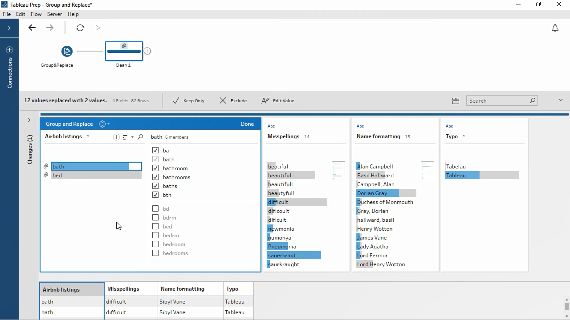The width and height of the screenshot is (570, 320).
Task: Check the bedroom checkbox
Action: pos(155,244)
